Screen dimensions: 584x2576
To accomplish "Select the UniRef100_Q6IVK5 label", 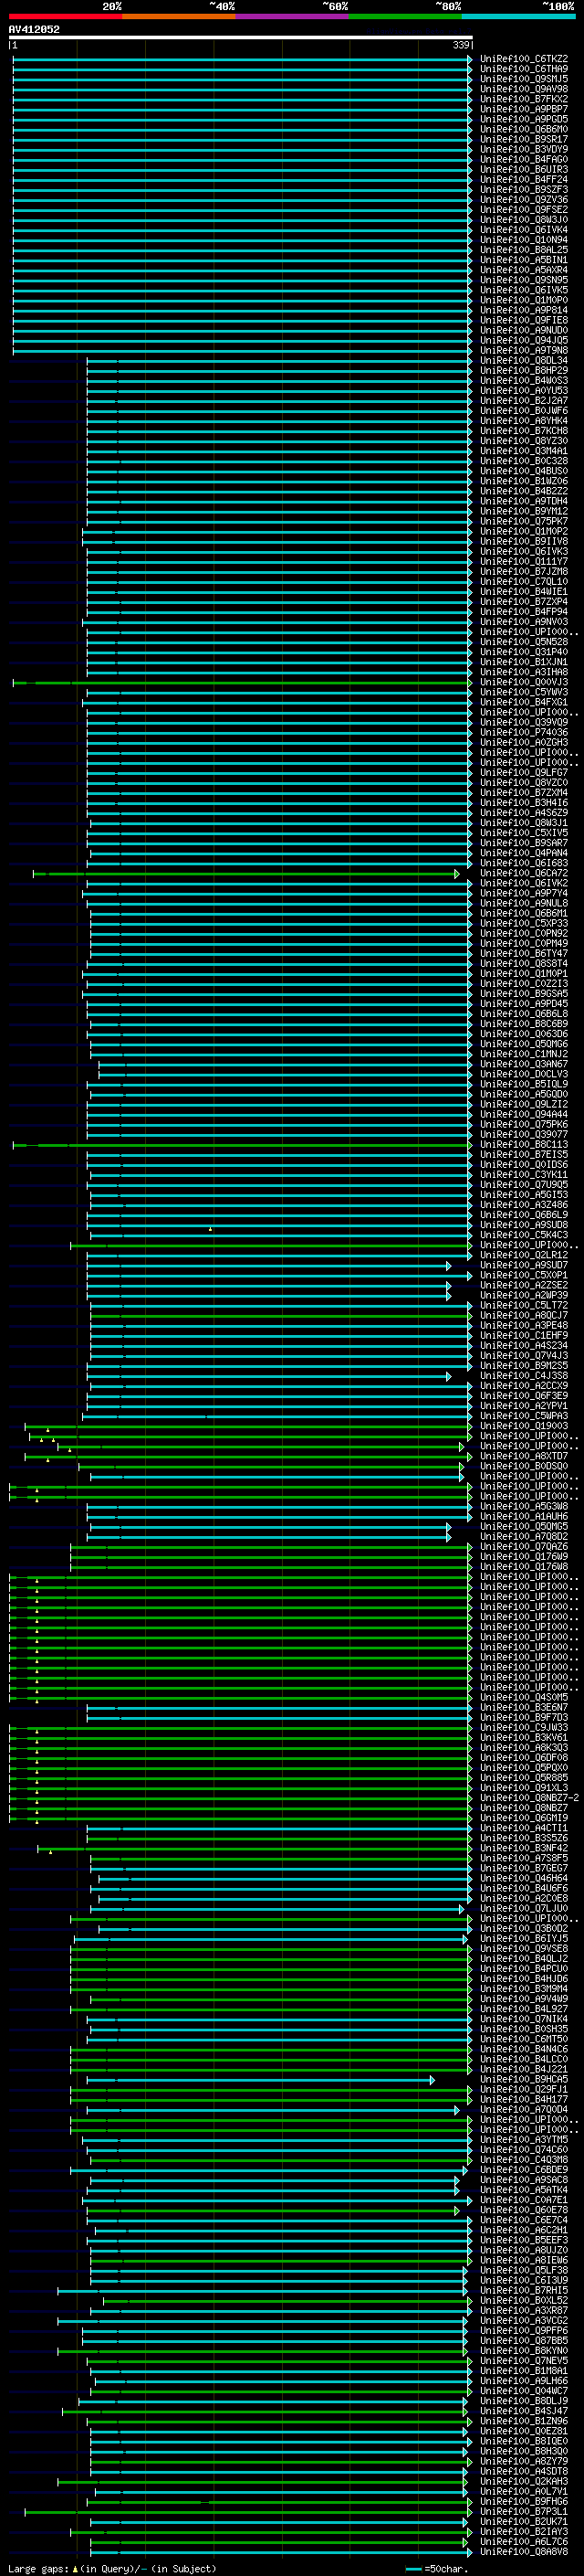I will pyautogui.click(x=524, y=290).
